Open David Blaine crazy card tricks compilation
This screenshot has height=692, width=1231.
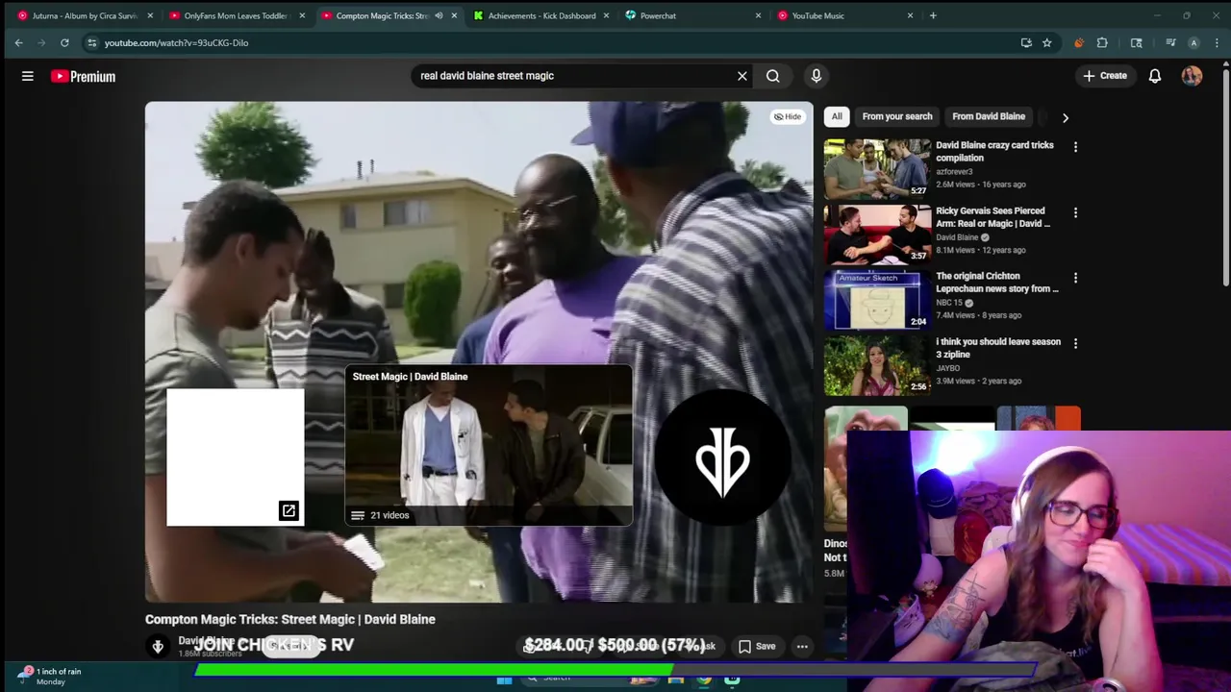994,152
